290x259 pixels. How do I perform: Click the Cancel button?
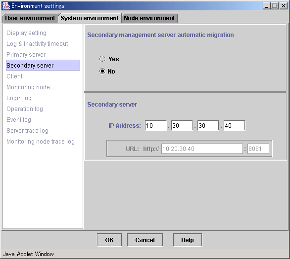(x=145, y=240)
